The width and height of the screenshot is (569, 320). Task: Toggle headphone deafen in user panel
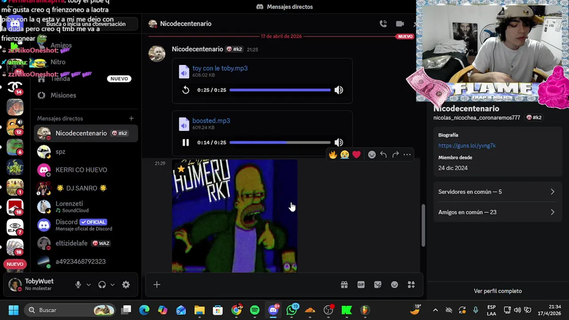coord(102,285)
